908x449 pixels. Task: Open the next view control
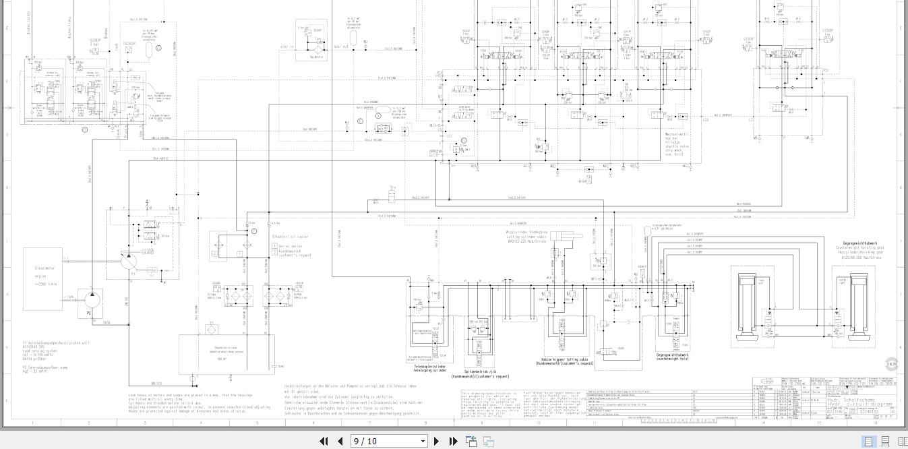(x=487, y=442)
